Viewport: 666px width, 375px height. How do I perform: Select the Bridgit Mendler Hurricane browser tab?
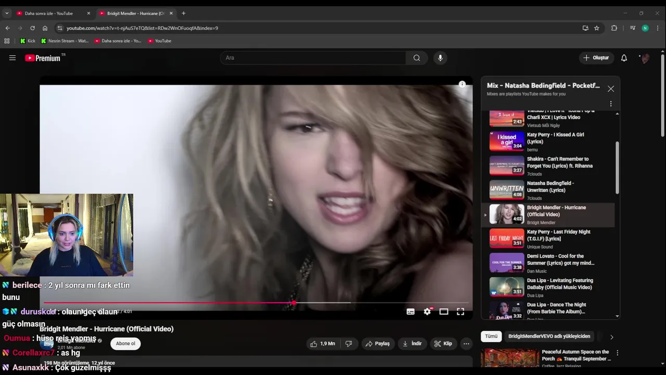pos(136,14)
